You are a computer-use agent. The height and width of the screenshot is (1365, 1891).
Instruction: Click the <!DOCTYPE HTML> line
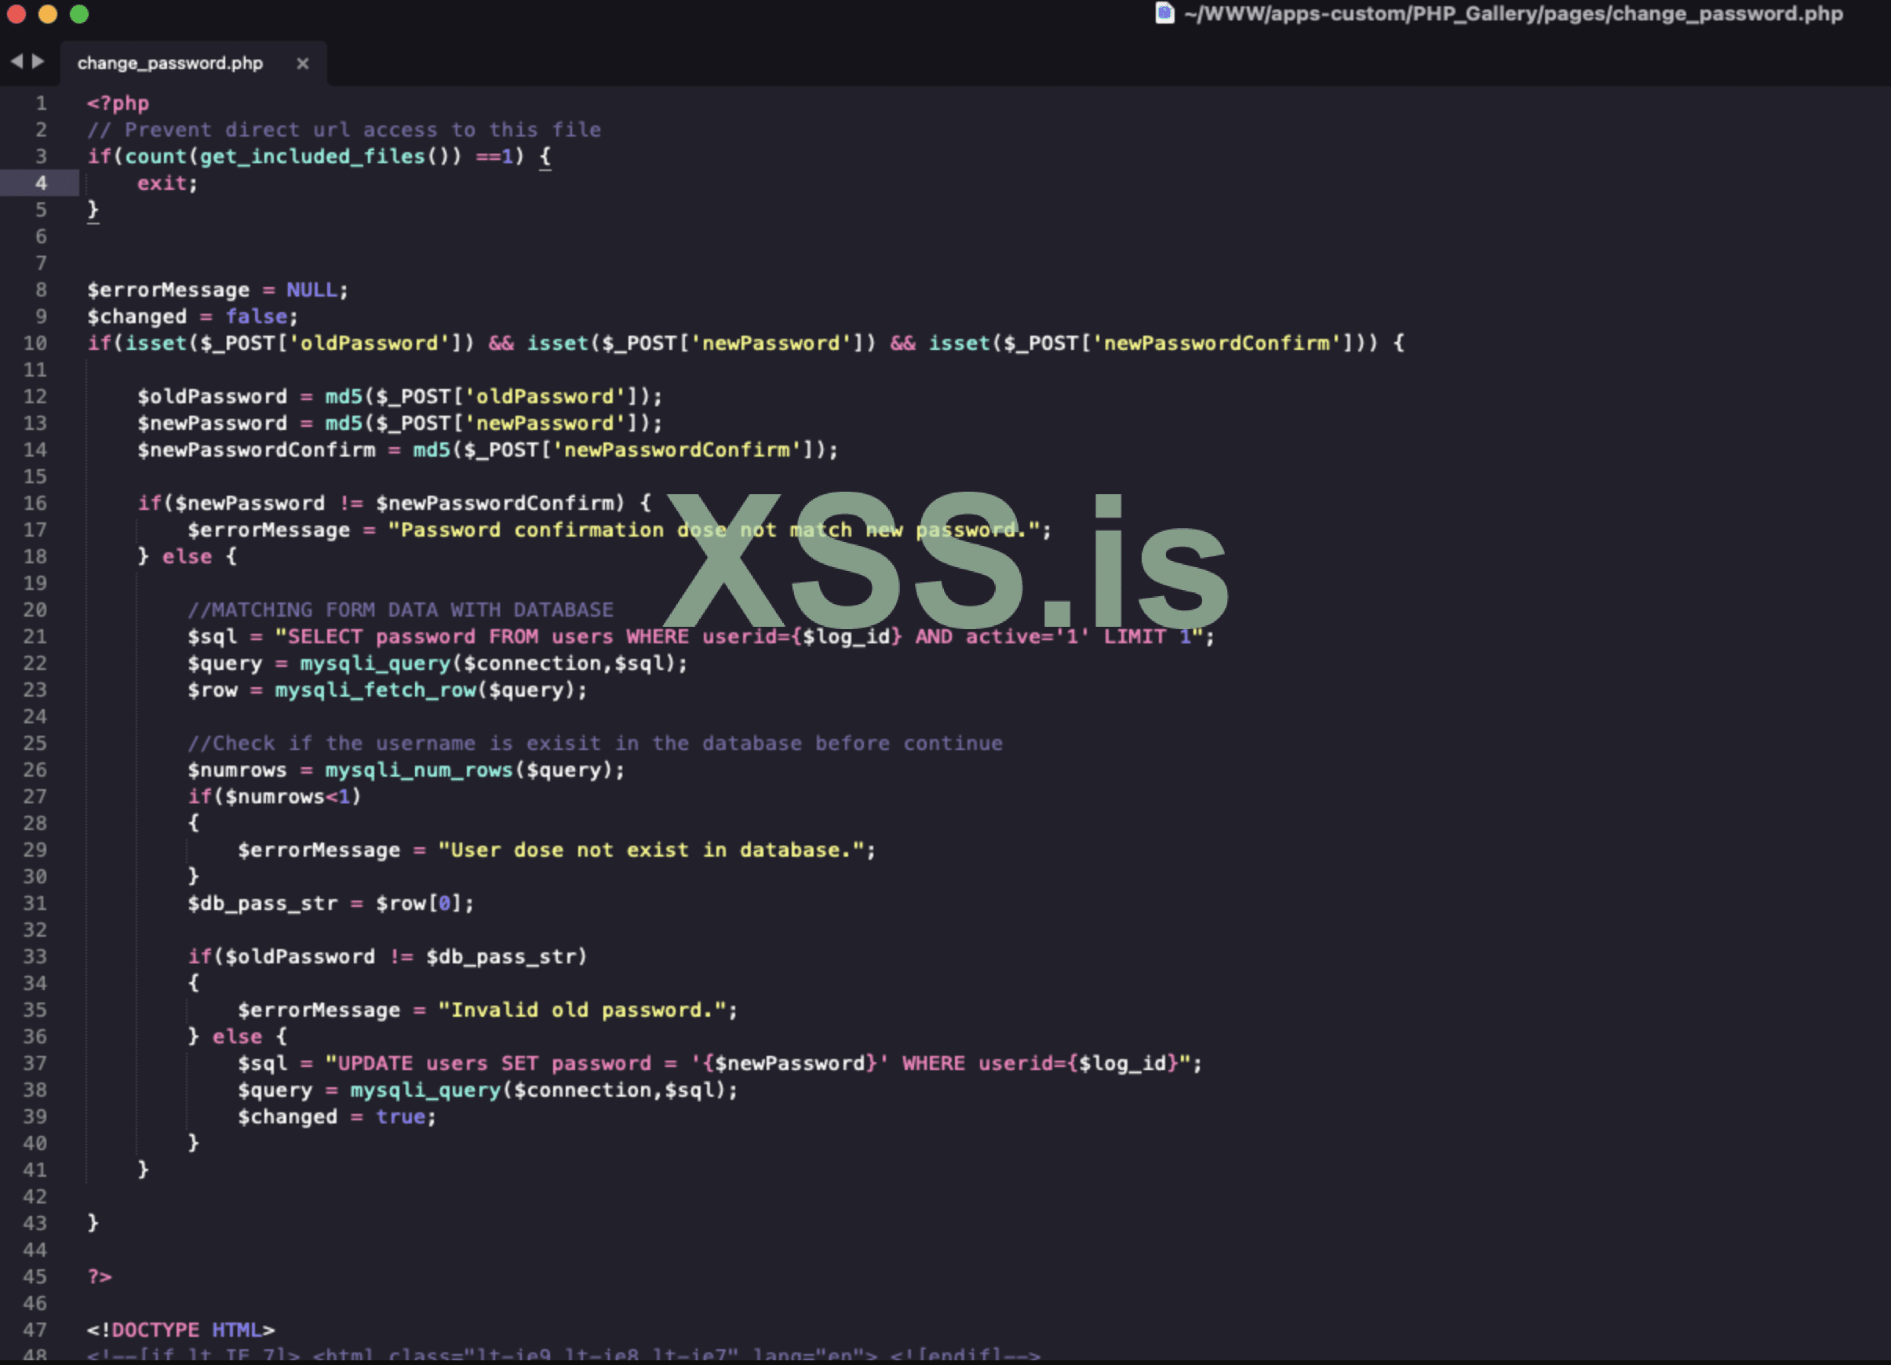(x=181, y=1330)
